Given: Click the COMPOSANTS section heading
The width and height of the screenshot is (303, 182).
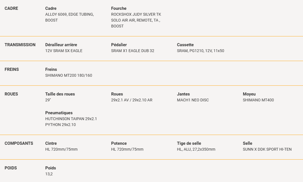Looking at the screenshot, I should pyautogui.click(x=19, y=143).
